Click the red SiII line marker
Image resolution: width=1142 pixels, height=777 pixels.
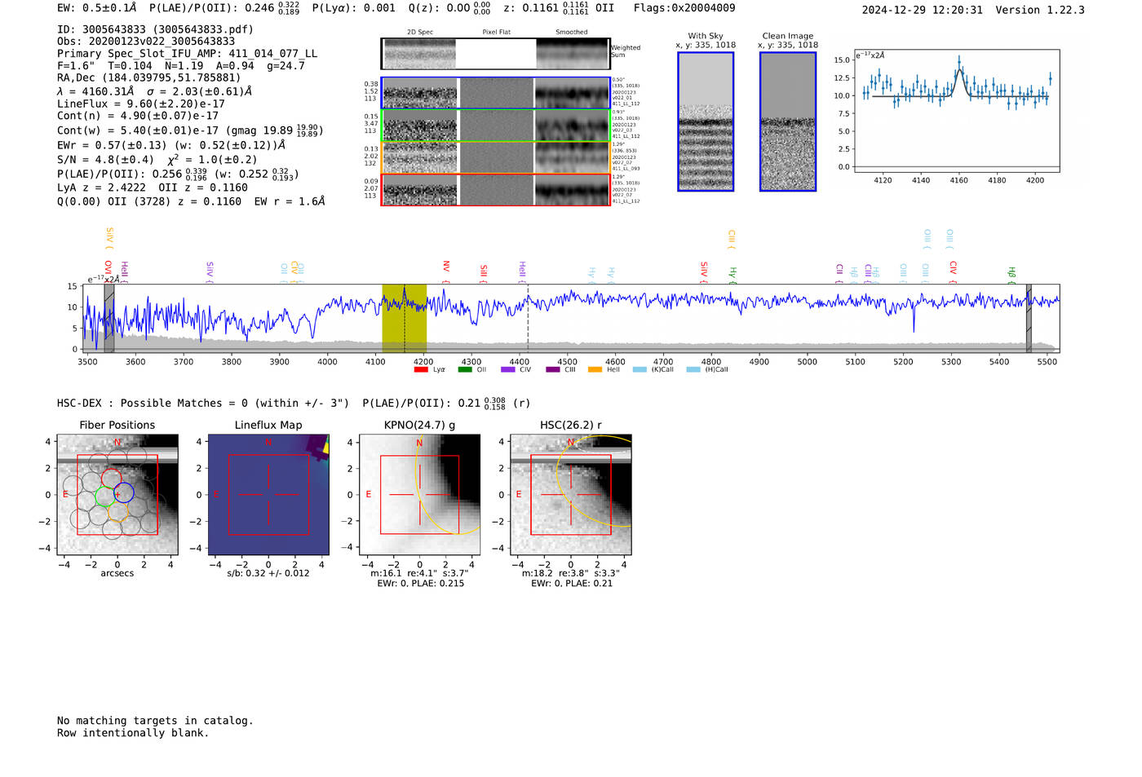click(x=484, y=273)
